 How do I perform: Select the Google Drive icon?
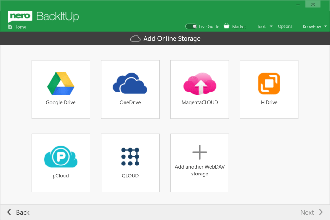61,83
